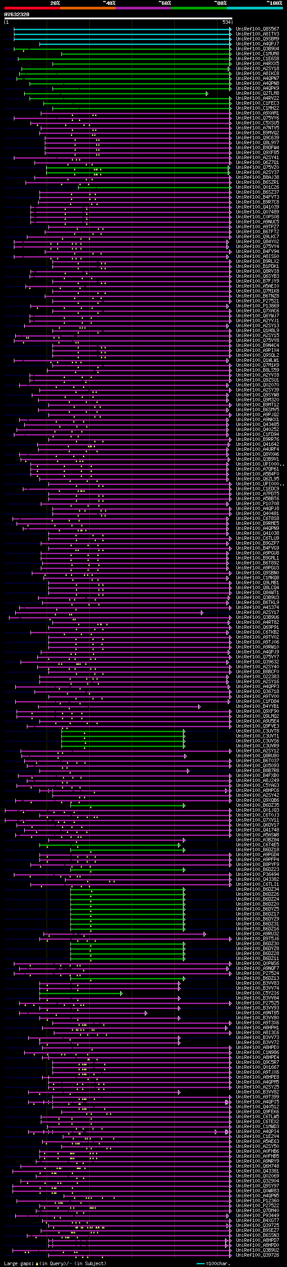Select the UniRef100_C3UVT8 label
The width and height of the screenshot is (287, 1267).
point(257,731)
